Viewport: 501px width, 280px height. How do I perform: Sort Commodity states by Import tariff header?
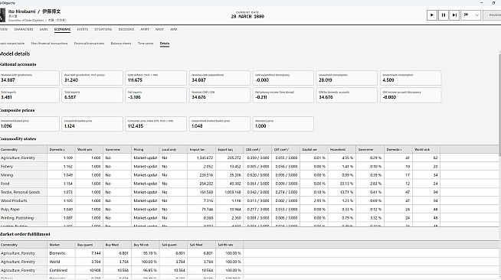click(x=201, y=150)
